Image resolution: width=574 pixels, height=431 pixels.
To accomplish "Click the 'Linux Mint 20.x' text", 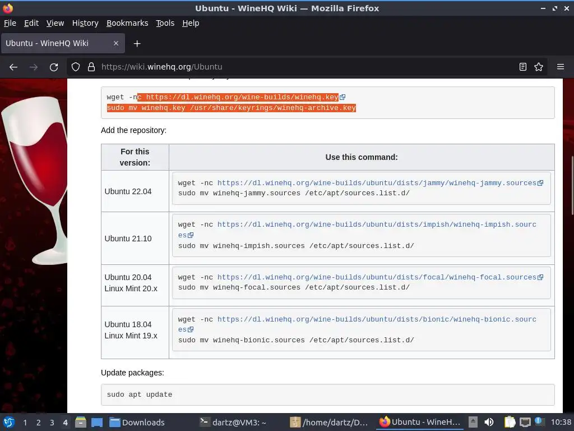I will (131, 289).
